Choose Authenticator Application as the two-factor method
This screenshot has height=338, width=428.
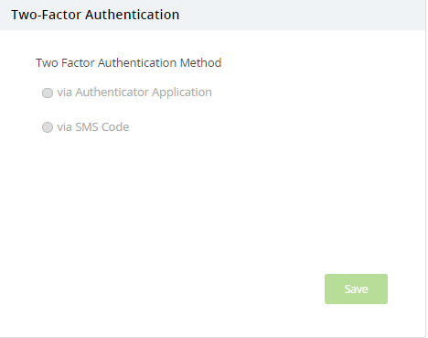pos(48,93)
